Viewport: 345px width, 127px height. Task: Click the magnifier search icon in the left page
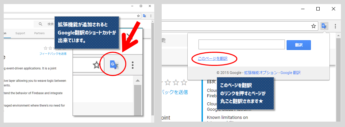(41, 24)
